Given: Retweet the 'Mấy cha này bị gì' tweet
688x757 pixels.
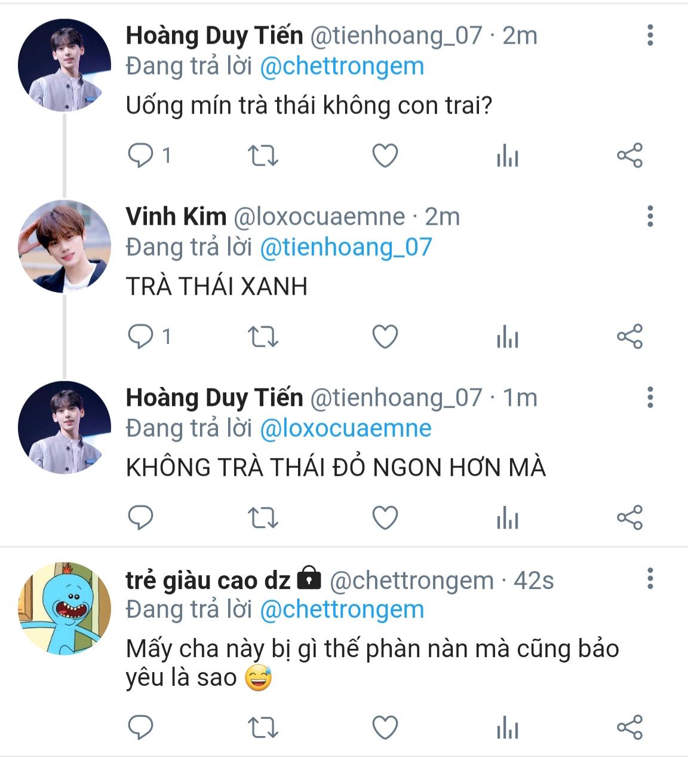Looking at the screenshot, I should [263, 727].
